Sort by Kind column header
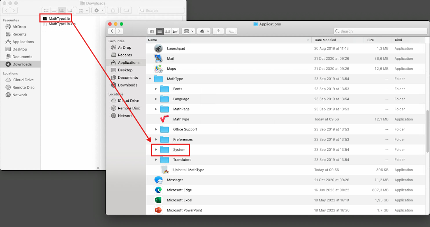 pyautogui.click(x=408, y=40)
